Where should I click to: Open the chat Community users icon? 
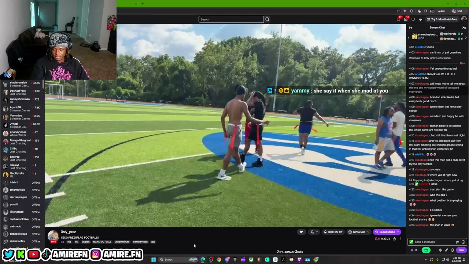pyautogui.click(x=464, y=27)
